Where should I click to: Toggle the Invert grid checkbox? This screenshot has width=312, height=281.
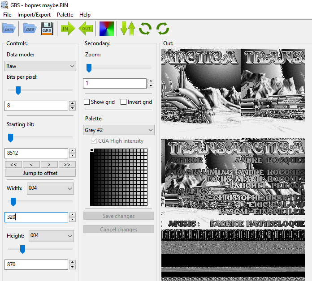(124, 102)
